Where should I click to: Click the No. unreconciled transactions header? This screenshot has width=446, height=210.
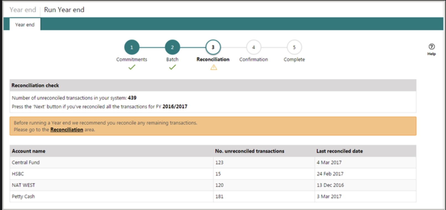[x=250, y=151]
